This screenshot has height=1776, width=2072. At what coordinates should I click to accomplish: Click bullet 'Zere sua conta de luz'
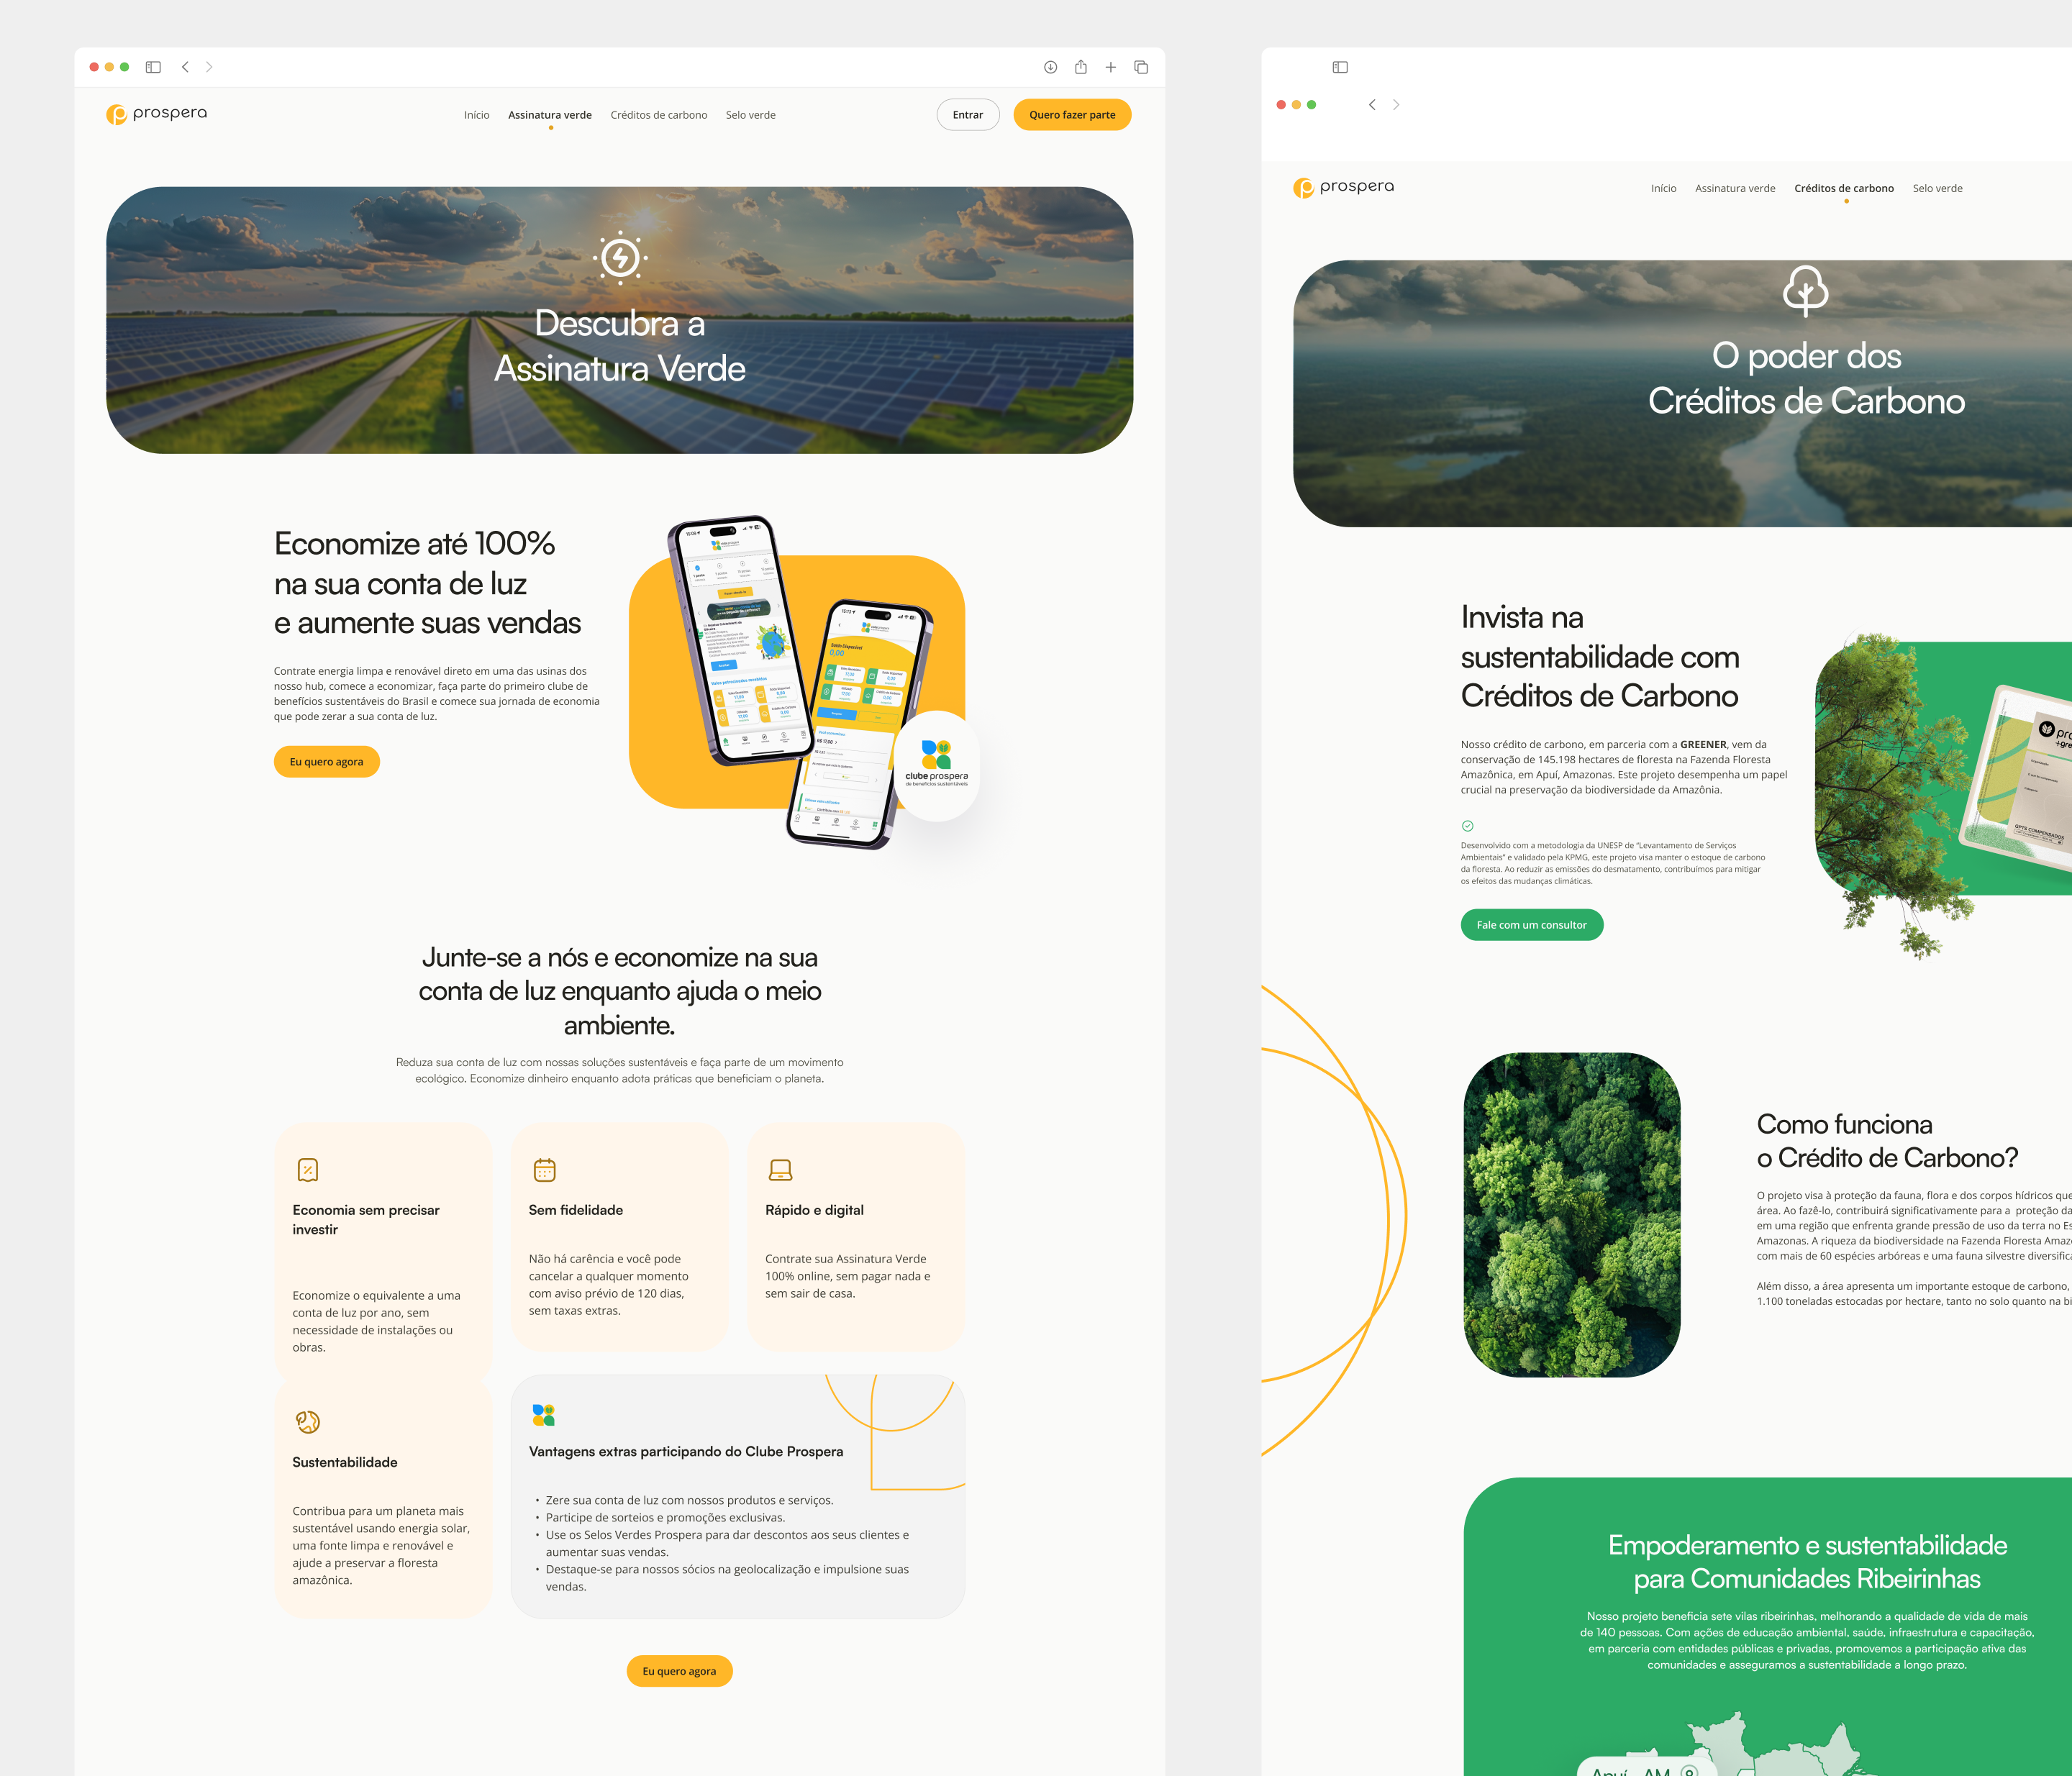690,1500
